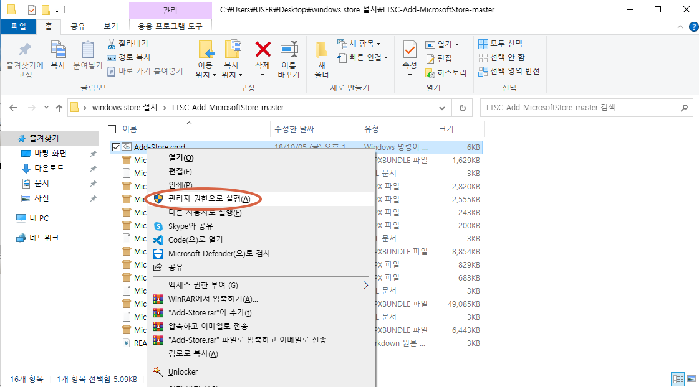The height and width of the screenshot is (387, 699).
Task: Open Downloads (다운로드) in sidebar
Action: (49, 168)
